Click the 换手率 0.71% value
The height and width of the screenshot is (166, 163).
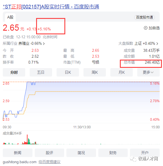click(33, 62)
